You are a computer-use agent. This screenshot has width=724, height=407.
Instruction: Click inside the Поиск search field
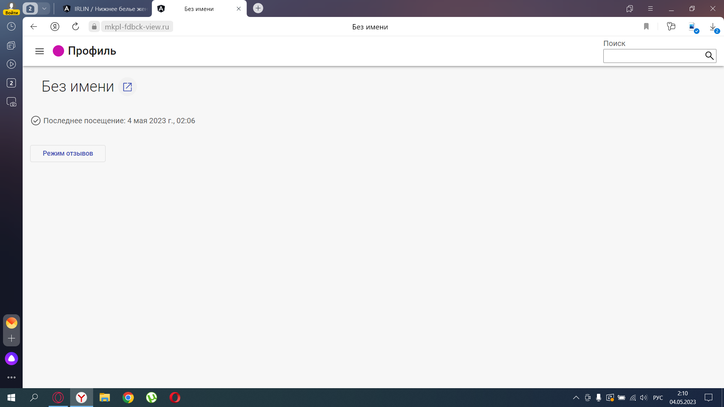(x=656, y=56)
